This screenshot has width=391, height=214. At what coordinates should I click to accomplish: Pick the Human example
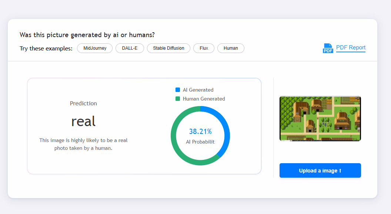pyautogui.click(x=231, y=48)
